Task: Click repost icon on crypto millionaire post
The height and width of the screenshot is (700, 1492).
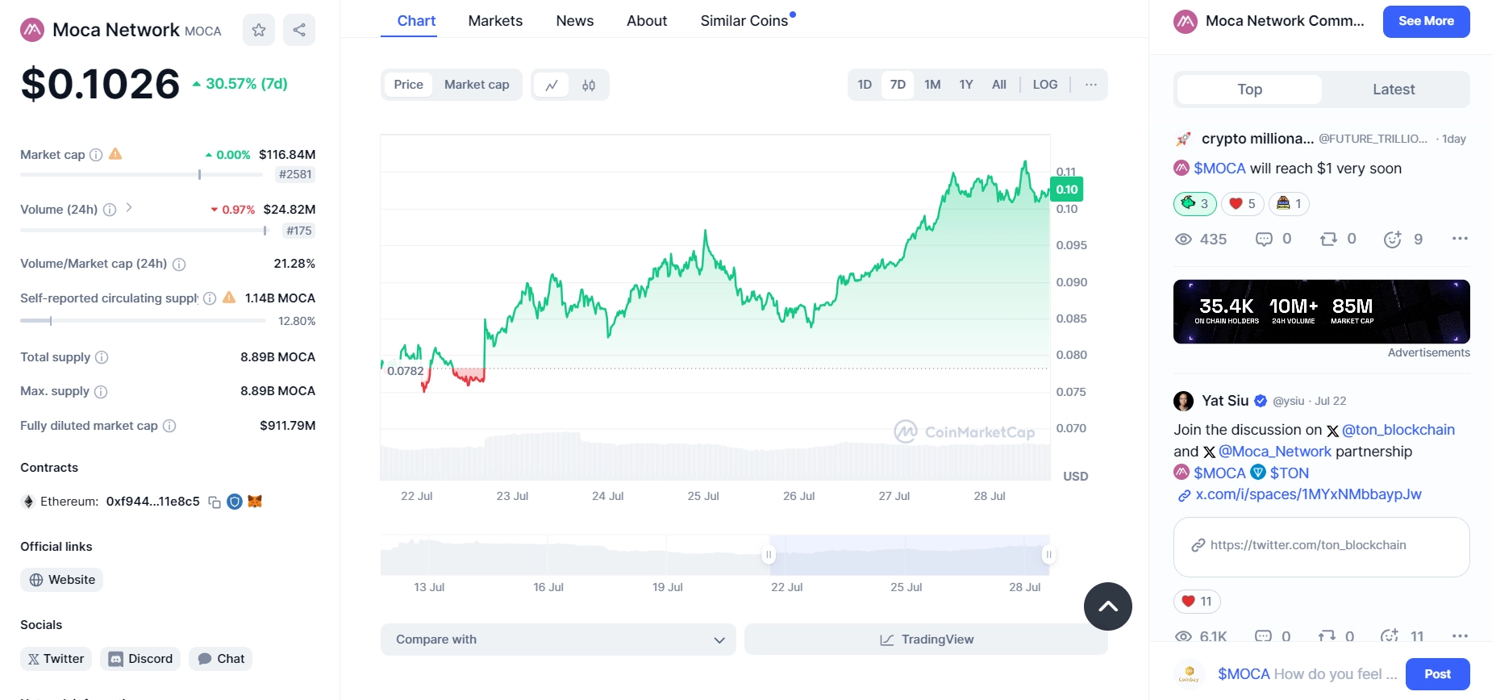Action: [1328, 240]
